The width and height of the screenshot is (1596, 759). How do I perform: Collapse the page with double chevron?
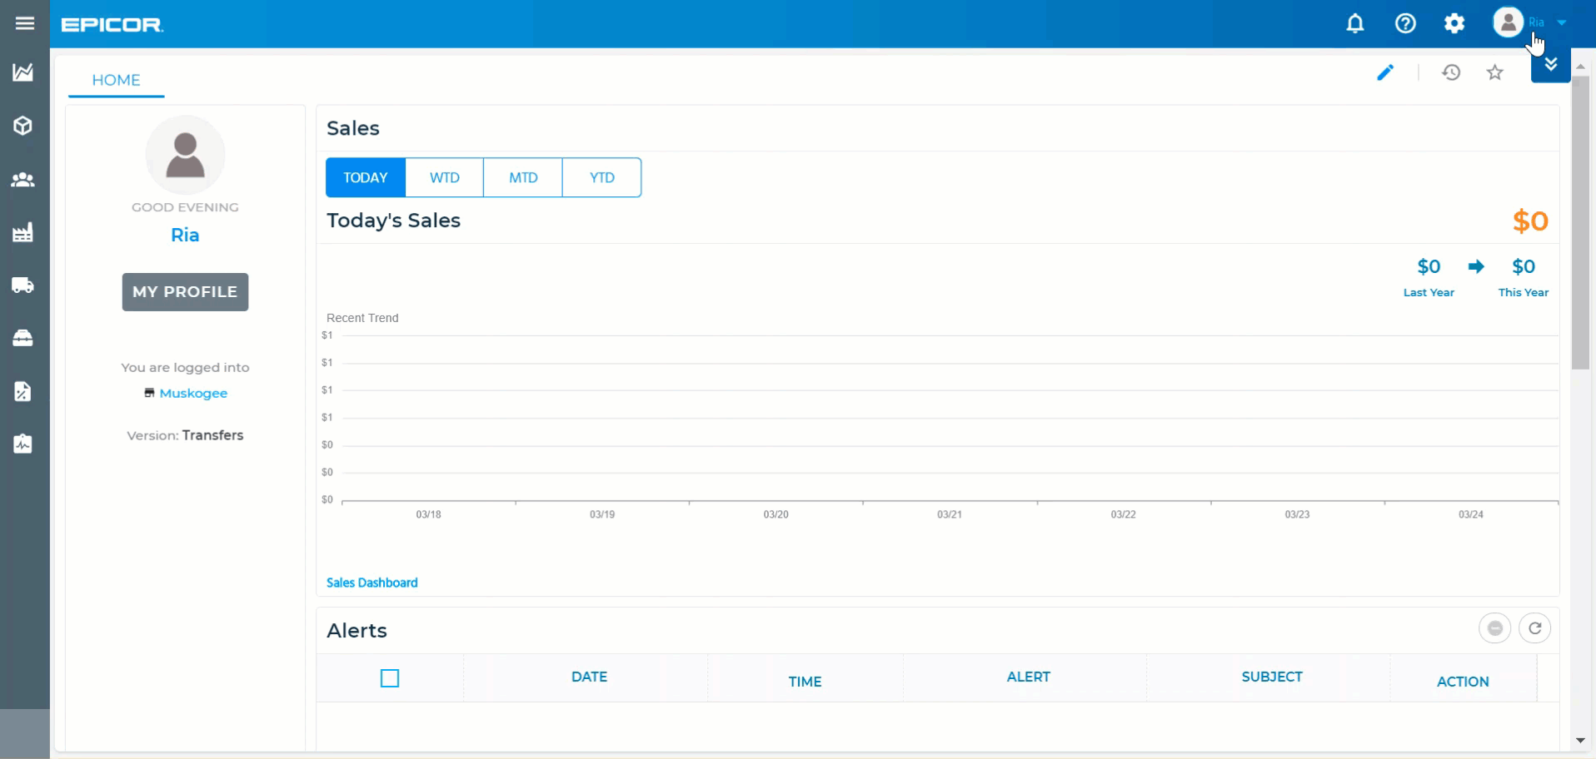click(x=1550, y=64)
